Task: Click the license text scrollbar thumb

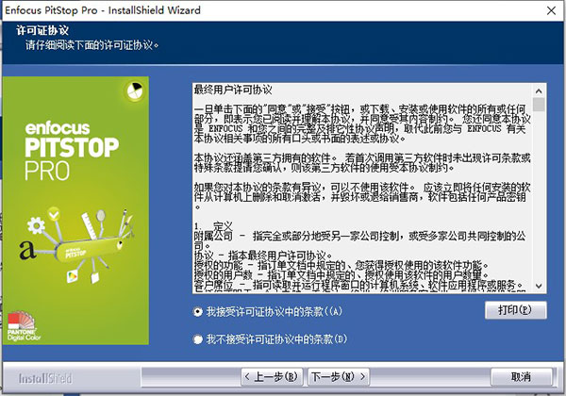Action: [x=539, y=105]
